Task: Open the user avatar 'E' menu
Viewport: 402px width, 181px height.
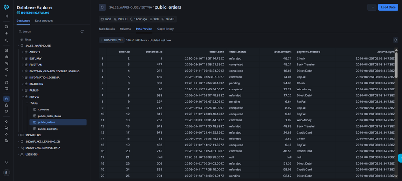Action: [6, 172]
